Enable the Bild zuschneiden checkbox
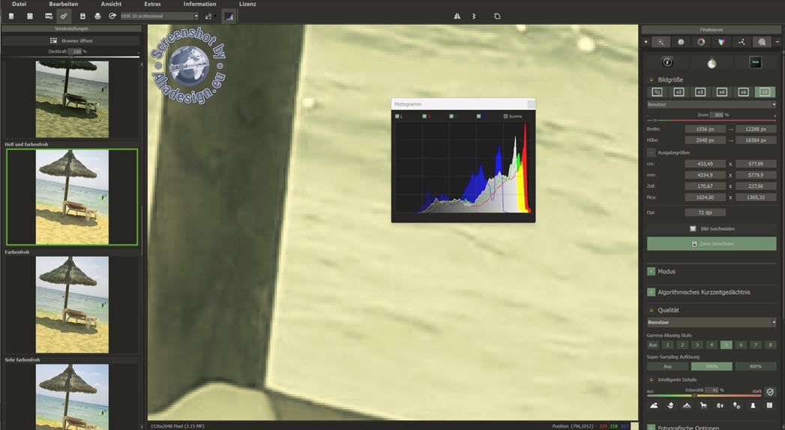785x430 pixels. [693, 228]
